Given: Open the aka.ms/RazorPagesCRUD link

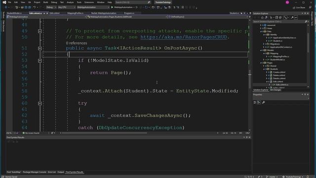Looking at the screenshot, I should [x=184, y=37].
